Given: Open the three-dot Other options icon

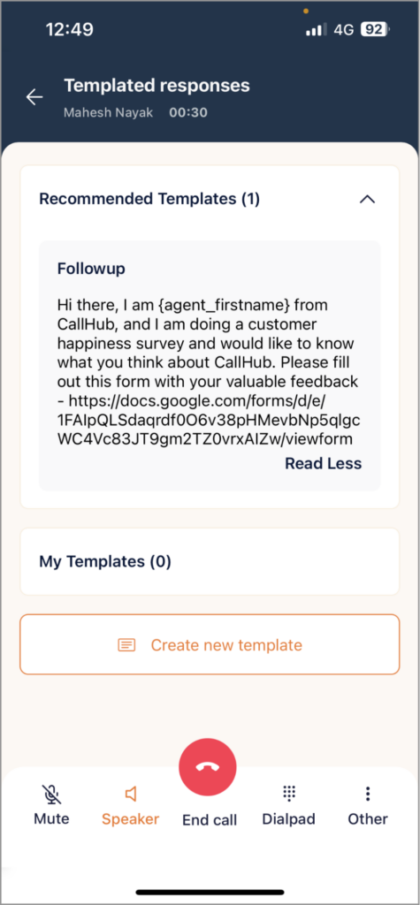Looking at the screenshot, I should pos(368,795).
